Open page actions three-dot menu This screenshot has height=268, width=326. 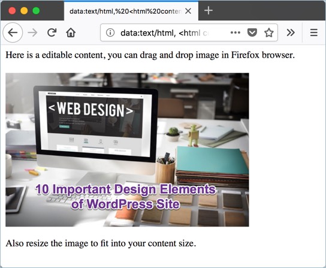tap(236, 32)
